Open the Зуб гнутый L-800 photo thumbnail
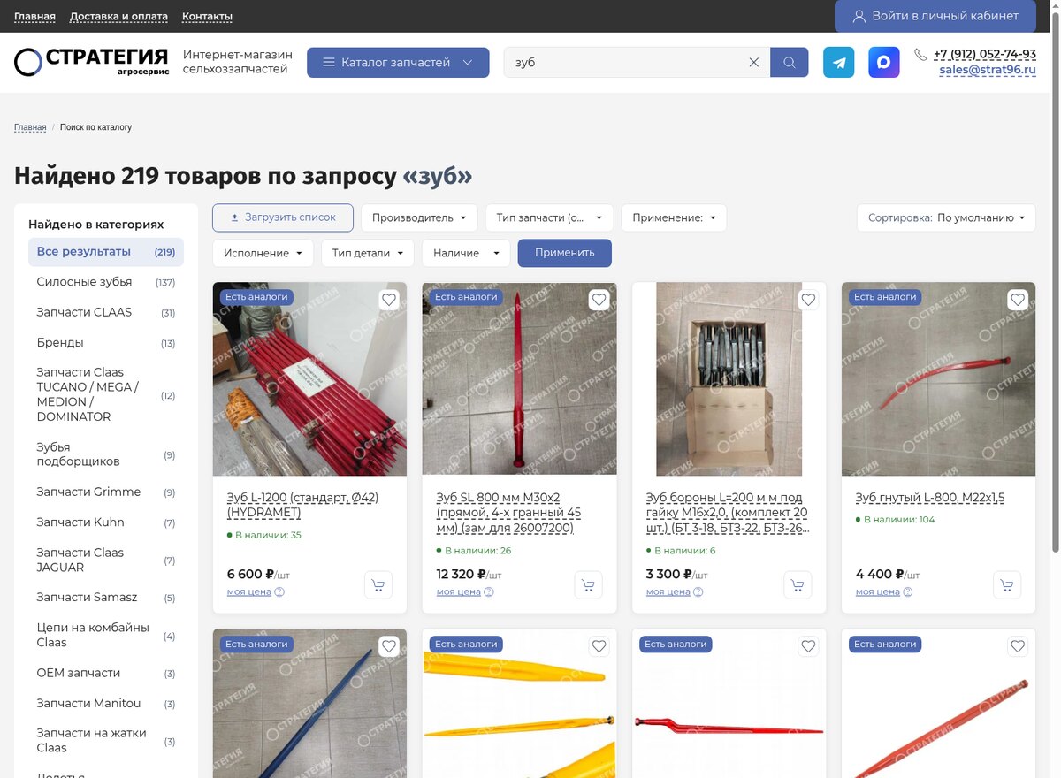The image size is (1061, 778). click(x=938, y=379)
